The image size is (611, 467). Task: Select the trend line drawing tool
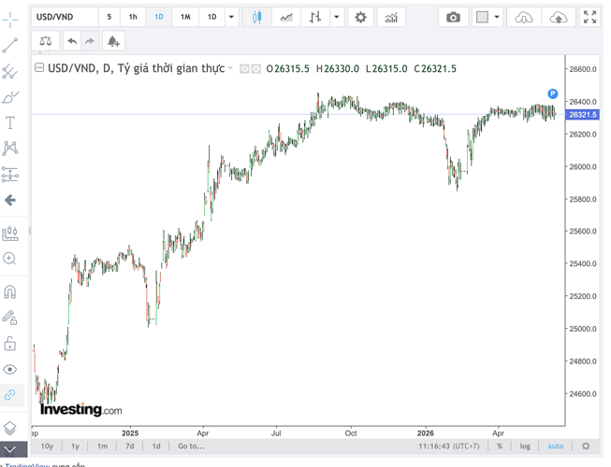point(10,46)
